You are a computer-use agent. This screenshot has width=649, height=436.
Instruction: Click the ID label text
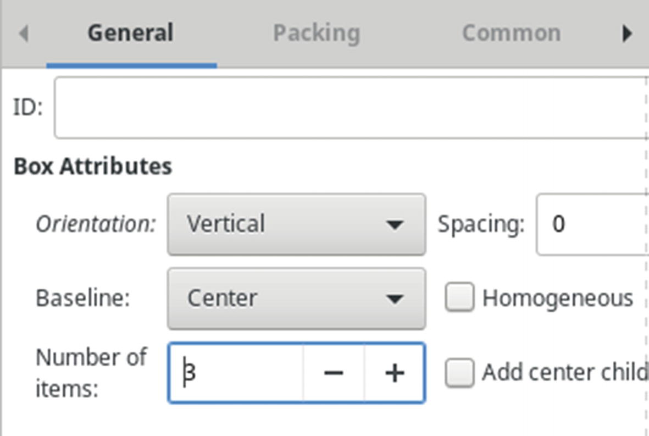tap(27, 108)
